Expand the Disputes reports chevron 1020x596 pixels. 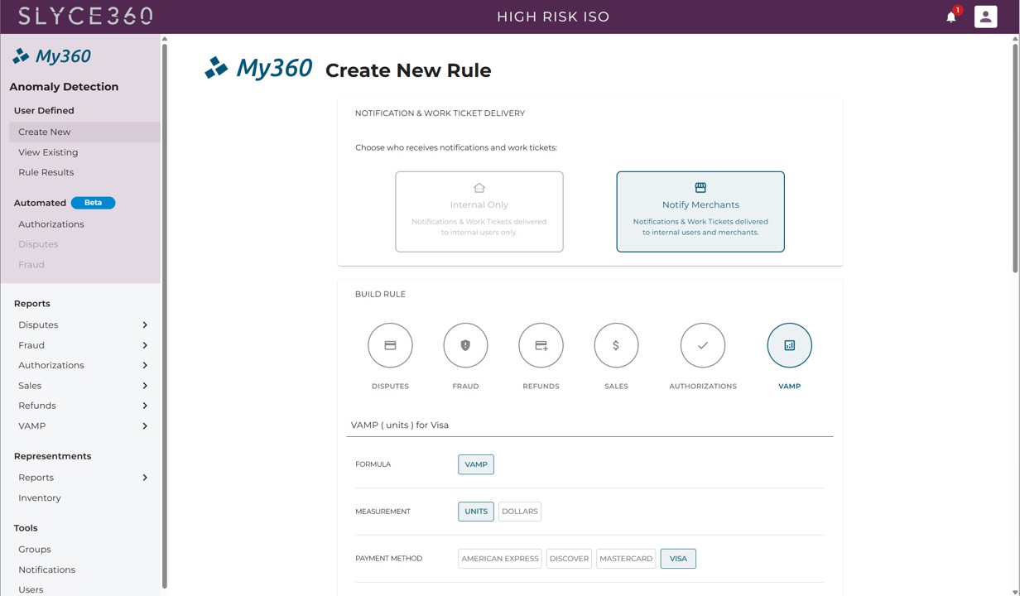coord(145,325)
